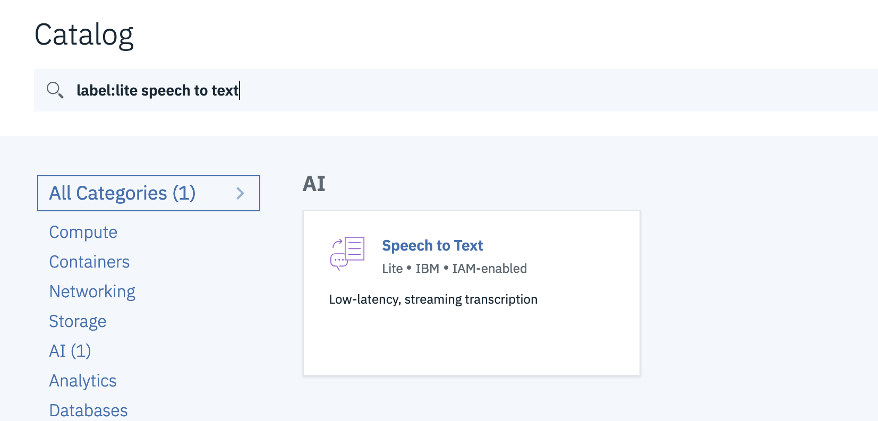Screen dimensions: 878x421
Task: Select the Analytics category
Action: pos(83,381)
